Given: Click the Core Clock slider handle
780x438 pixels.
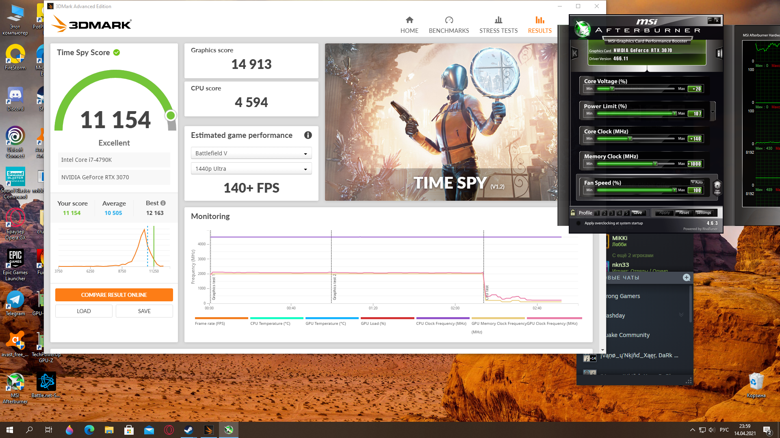Looking at the screenshot, I should click(x=630, y=139).
